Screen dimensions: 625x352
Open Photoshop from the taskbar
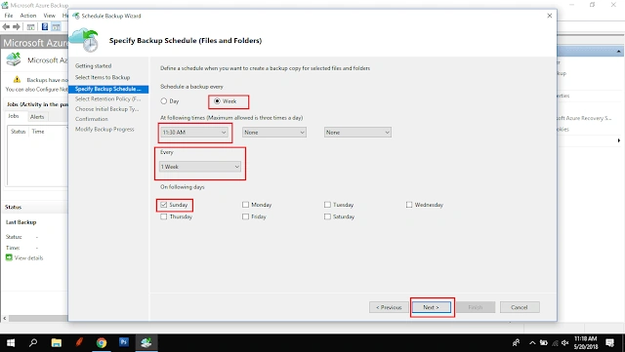tap(124, 342)
